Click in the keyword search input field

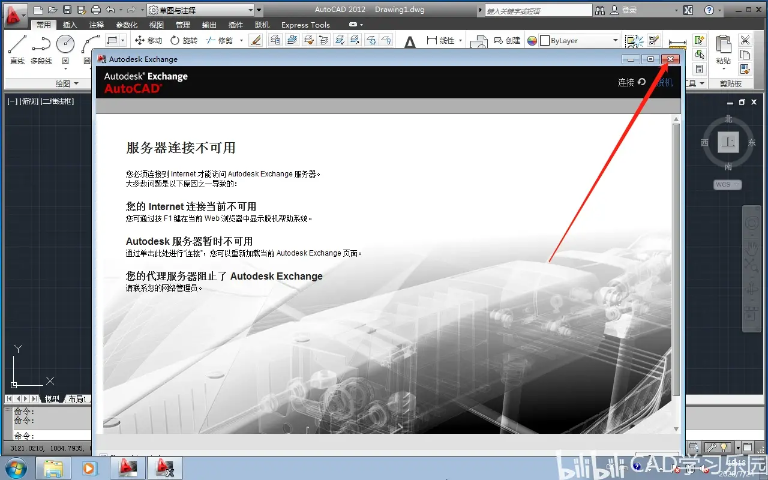[538, 11]
